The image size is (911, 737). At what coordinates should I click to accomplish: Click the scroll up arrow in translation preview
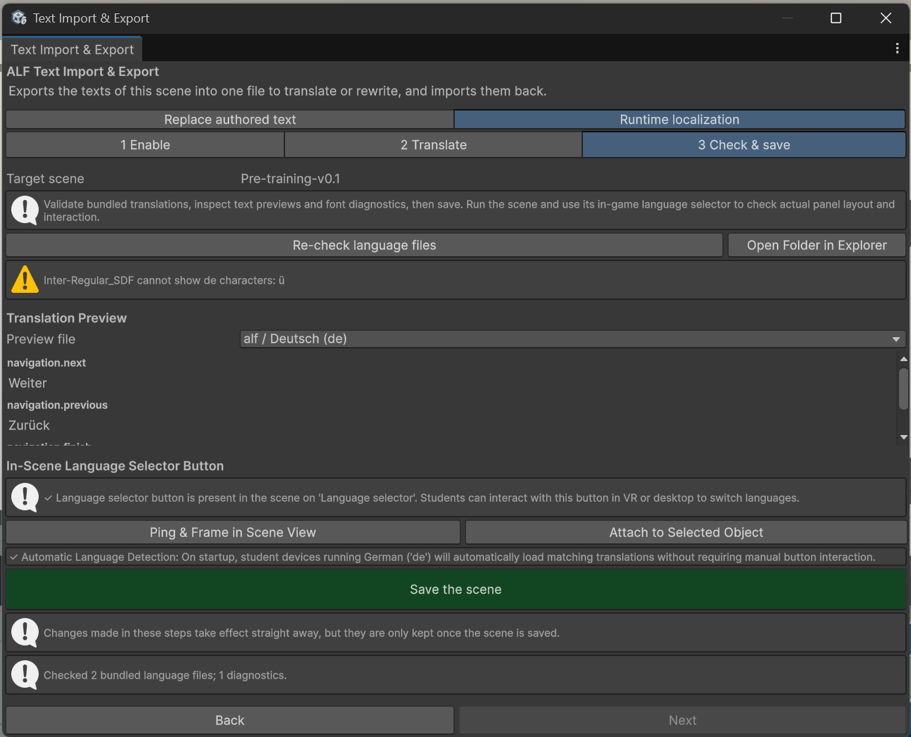[903, 359]
